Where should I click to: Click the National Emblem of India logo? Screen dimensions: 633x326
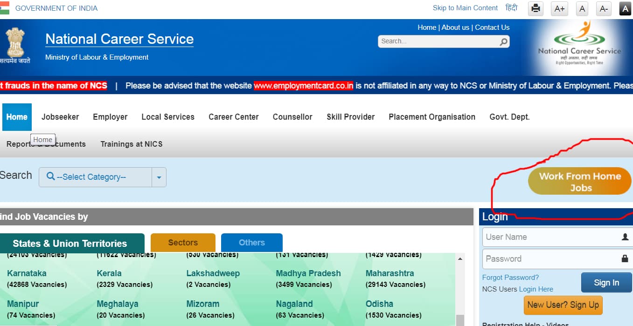[x=15, y=45]
